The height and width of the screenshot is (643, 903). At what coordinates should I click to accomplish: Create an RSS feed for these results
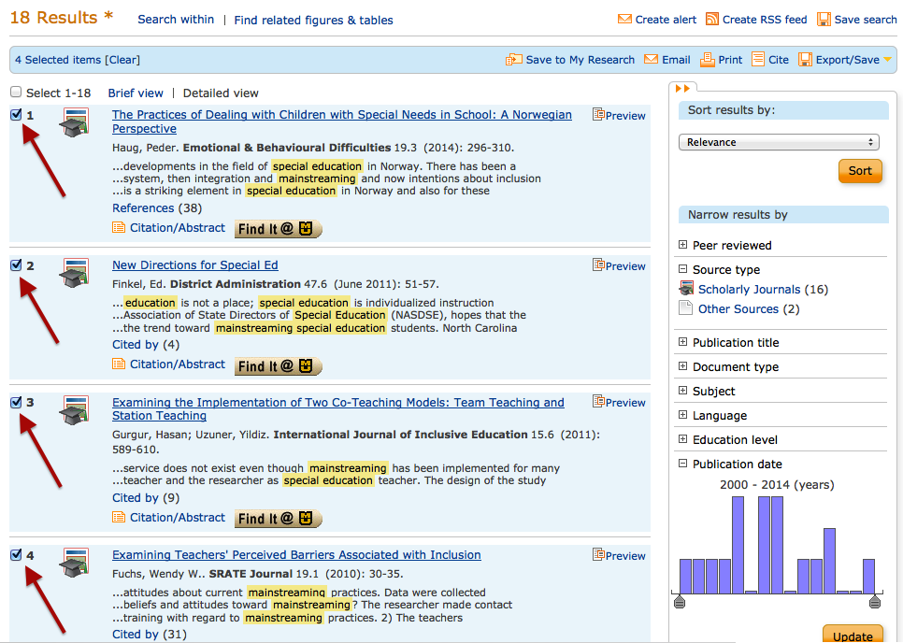tap(756, 18)
